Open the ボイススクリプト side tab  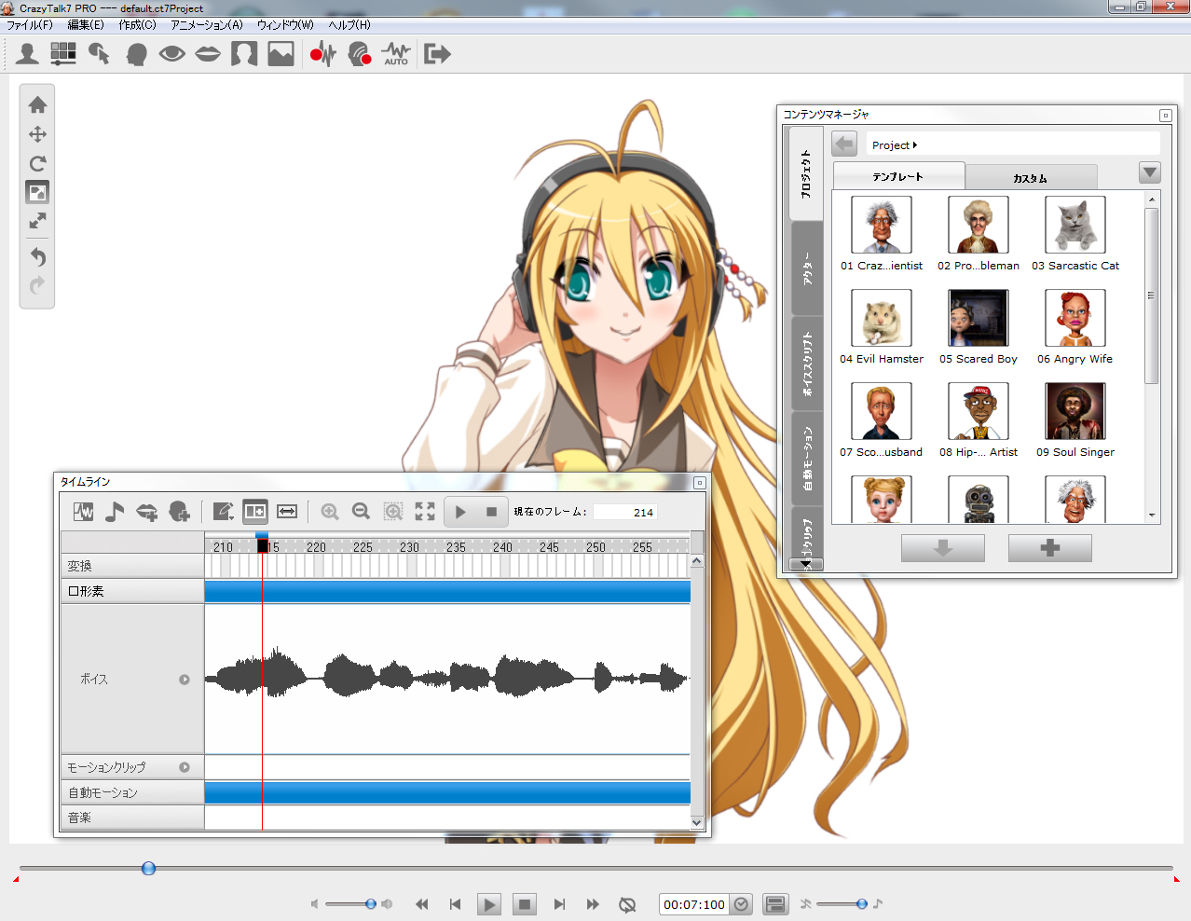pos(807,364)
